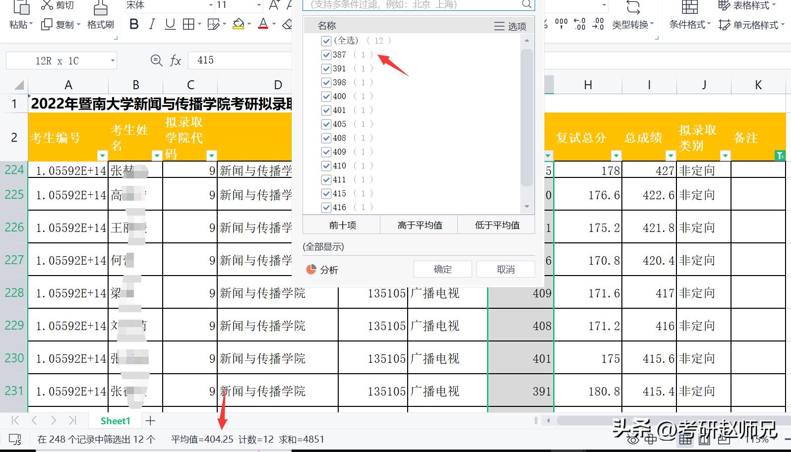Screen dimensions: 791x452
Task: Increase decimal places
Action: pos(579,24)
